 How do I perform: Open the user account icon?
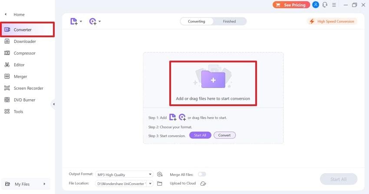(x=316, y=5)
